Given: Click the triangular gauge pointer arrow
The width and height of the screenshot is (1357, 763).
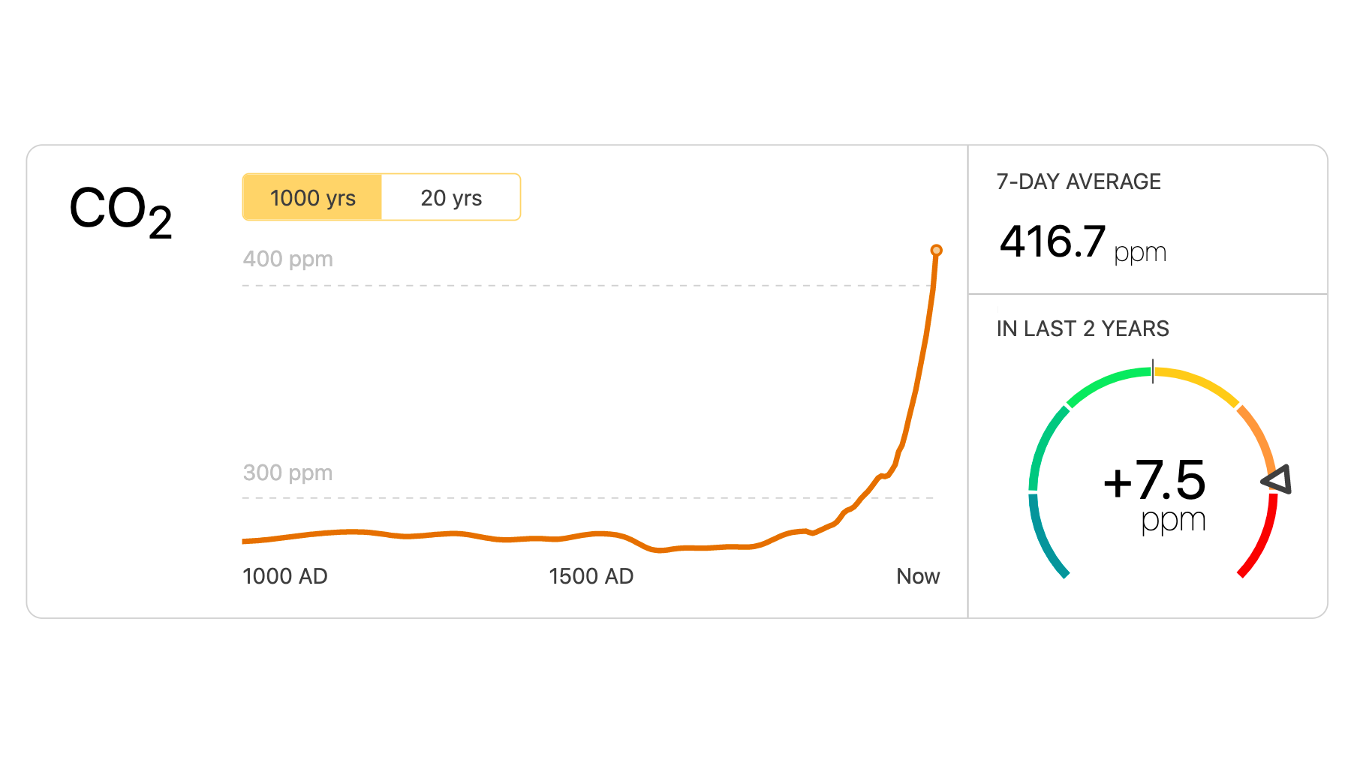Looking at the screenshot, I should pyautogui.click(x=1277, y=479).
